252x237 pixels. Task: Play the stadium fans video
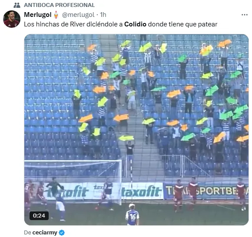pyautogui.click(x=136, y=130)
